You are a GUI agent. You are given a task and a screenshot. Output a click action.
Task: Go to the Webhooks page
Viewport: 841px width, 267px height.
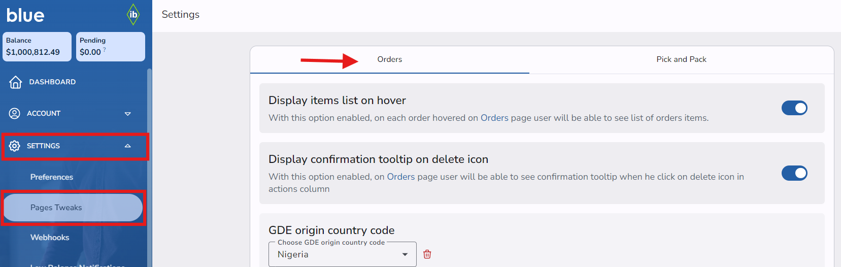(x=50, y=238)
